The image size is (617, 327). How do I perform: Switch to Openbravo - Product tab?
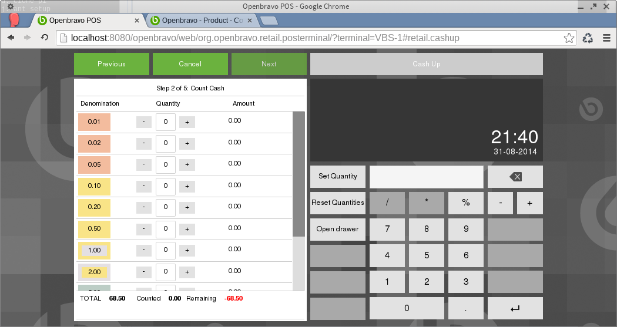(202, 21)
